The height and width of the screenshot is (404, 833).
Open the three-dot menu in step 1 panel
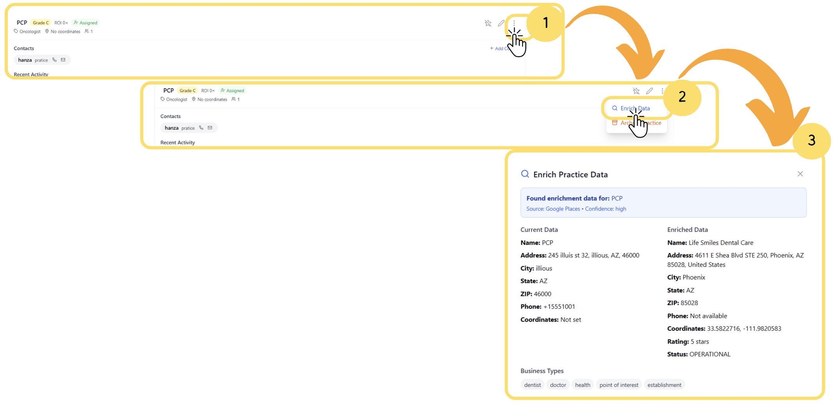pos(514,23)
